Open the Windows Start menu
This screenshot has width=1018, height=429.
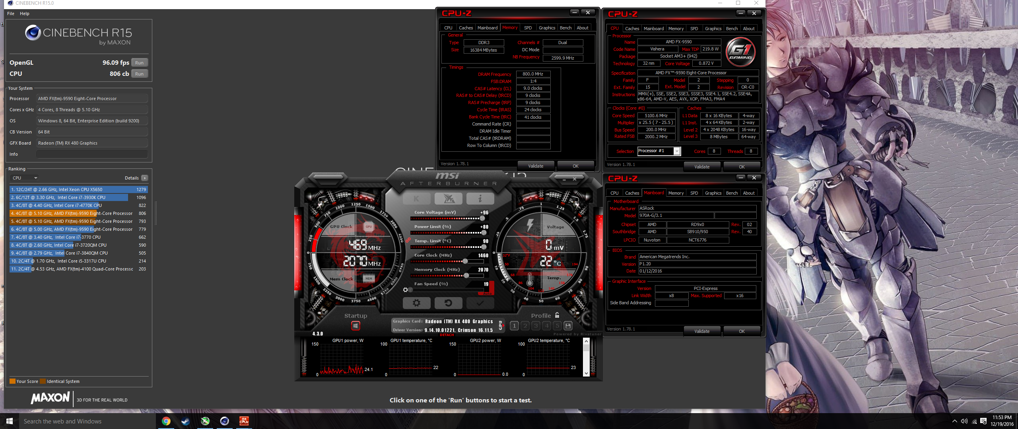[x=10, y=421]
